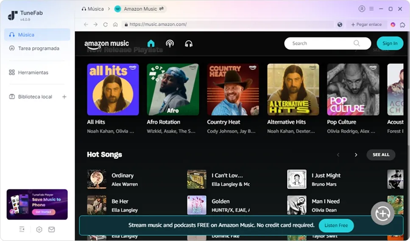Select the song I Just Might
This screenshot has width=410, height=241.
click(326, 176)
